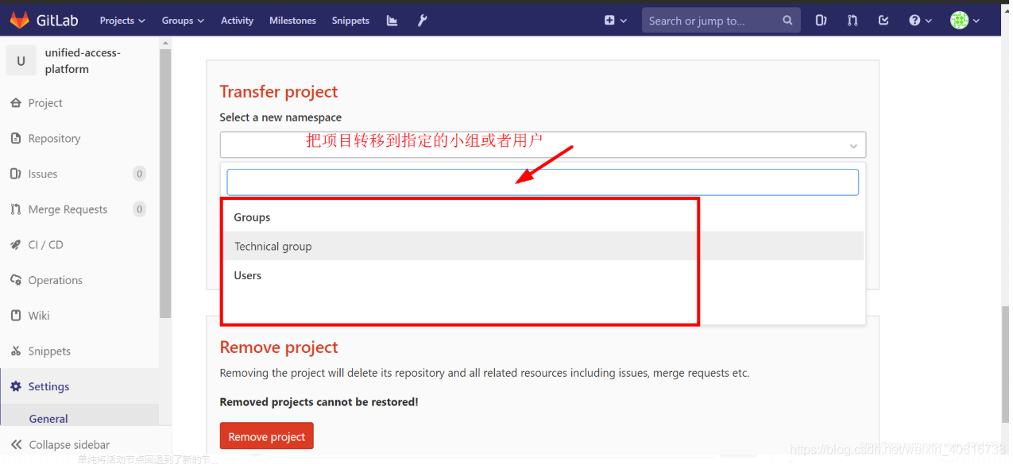
Task: Click the Remove project section heading
Action: point(279,347)
